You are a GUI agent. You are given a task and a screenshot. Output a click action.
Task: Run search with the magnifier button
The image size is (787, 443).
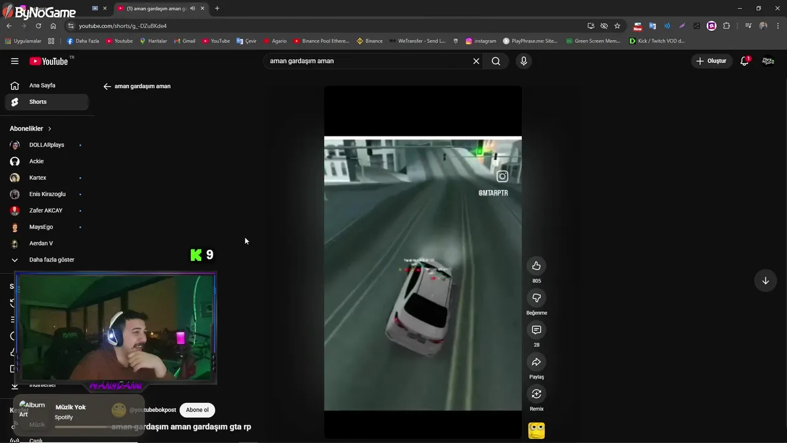coord(496,61)
